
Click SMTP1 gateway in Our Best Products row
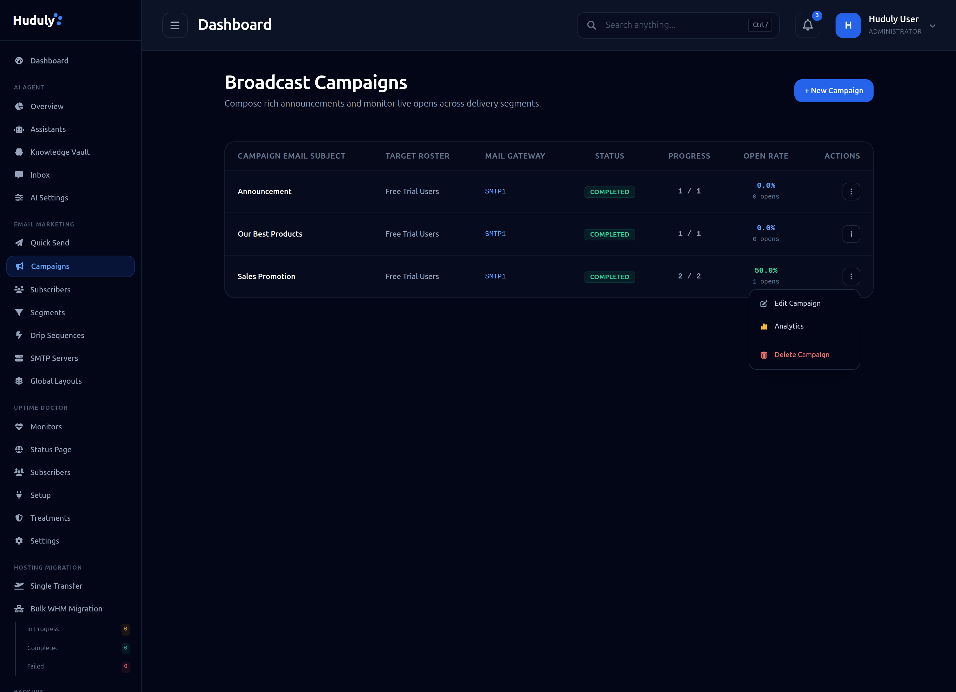point(495,234)
